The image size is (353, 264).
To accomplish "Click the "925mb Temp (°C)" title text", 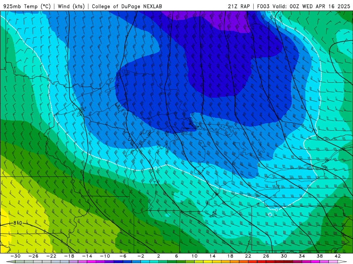I will pos(27,6).
